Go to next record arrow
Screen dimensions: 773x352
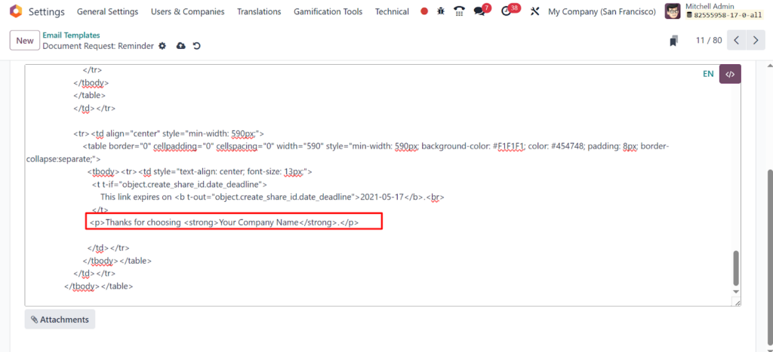(755, 41)
